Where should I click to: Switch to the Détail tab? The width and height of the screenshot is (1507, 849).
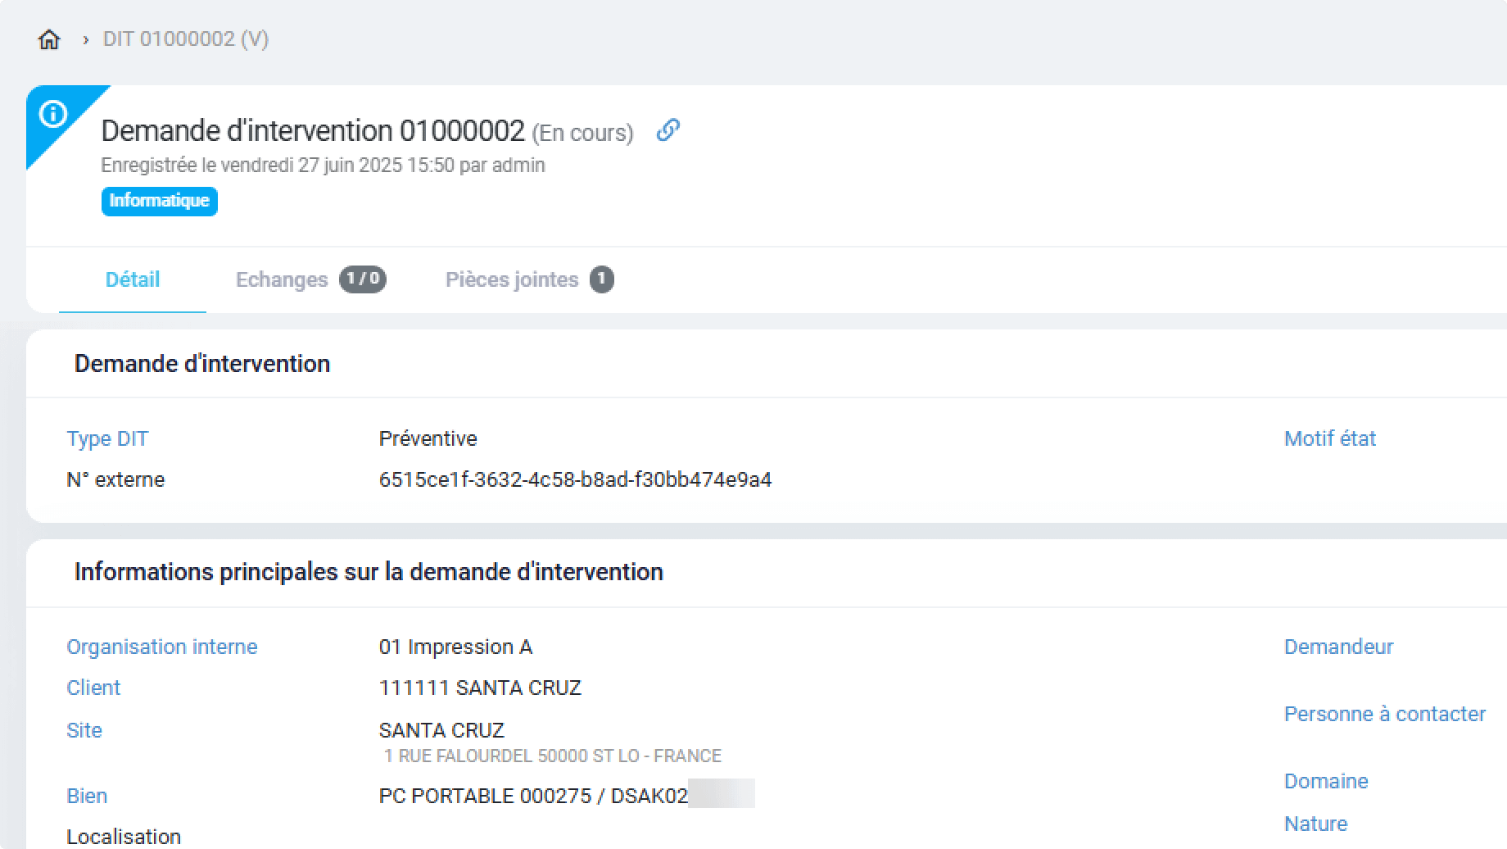(133, 280)
